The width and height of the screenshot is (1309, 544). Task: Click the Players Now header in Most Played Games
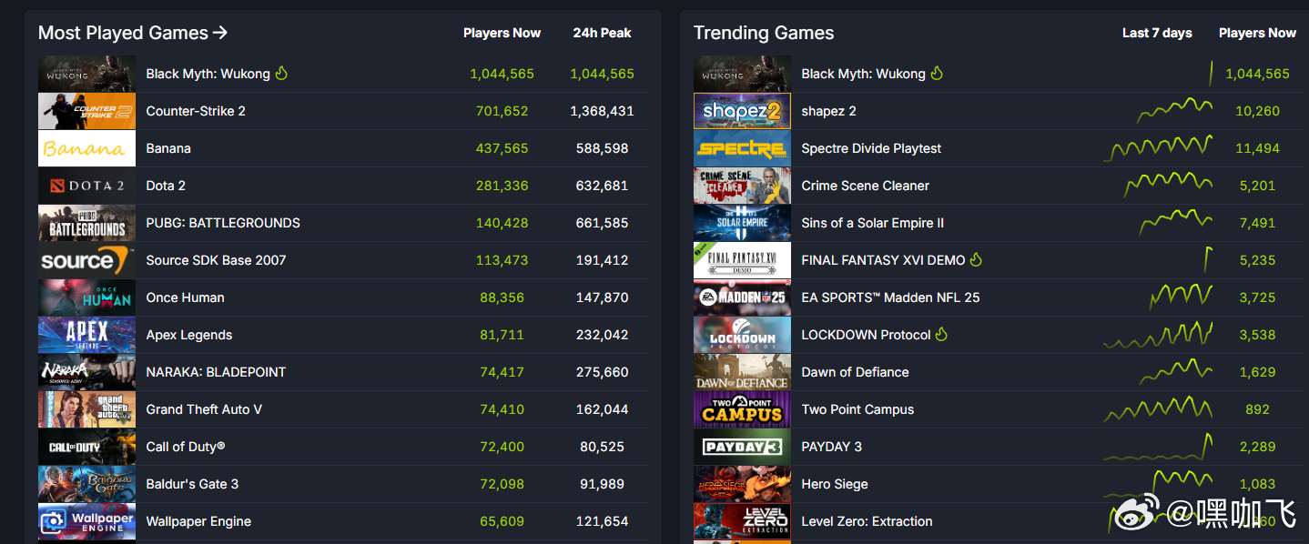(502, 33)
